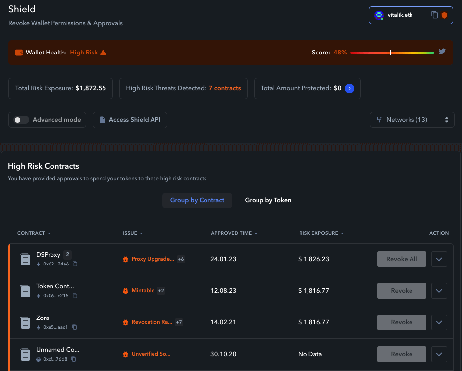Open Total Amount Protected details with blue arrow
The height and width of the screenshot is (371, 462).
click(x=349, y=88)
